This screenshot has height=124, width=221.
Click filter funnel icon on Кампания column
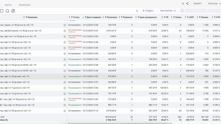[26, 17]
